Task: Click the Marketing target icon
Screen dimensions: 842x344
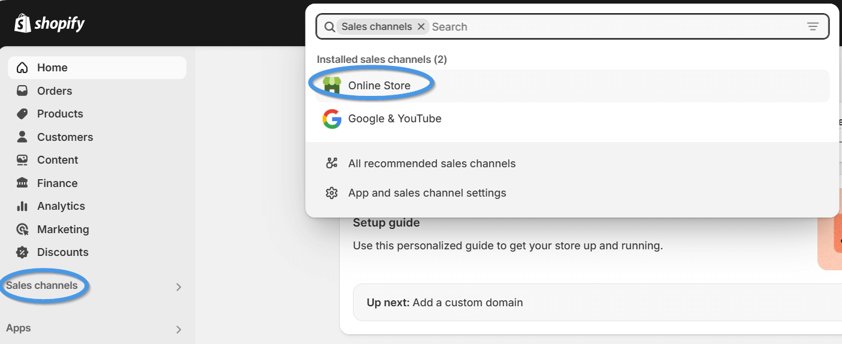Action: coord(22,229)
